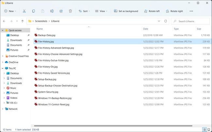Click the Share icon in toolbar
The width and height of the screenshot is (212, 132).
point(61,11)
